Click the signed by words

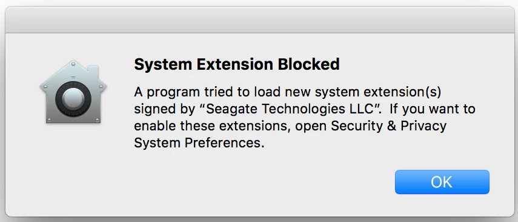(165, 110)
